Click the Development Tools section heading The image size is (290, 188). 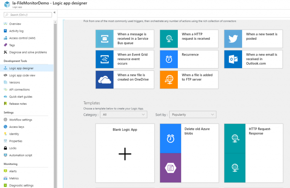tap(15, 61)
